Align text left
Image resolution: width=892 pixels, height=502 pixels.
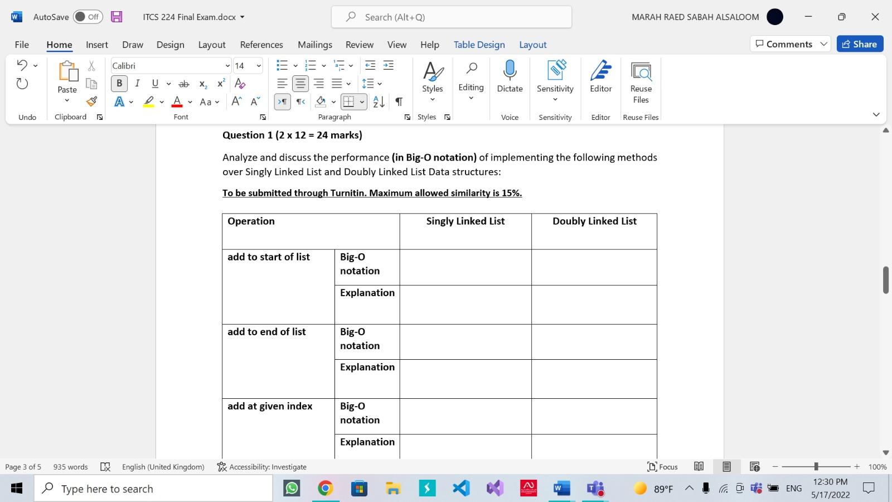coord(282,84)
